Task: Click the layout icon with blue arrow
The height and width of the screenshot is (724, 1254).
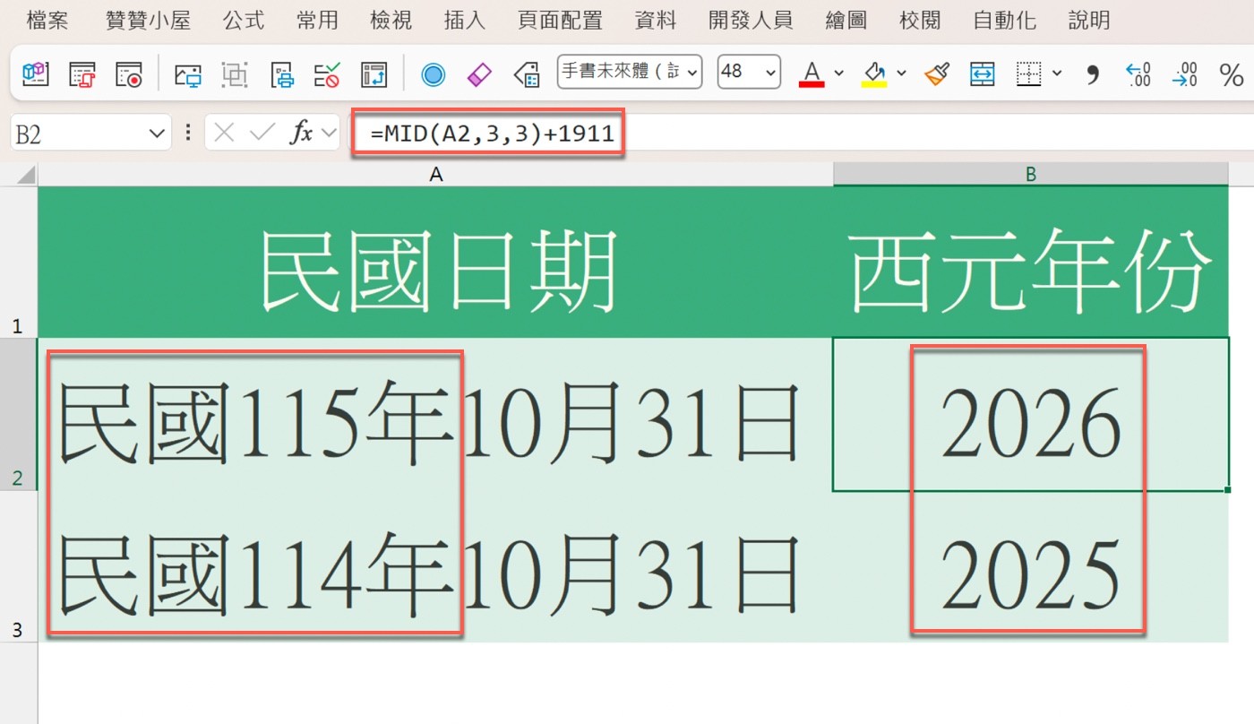Action: 374,73
